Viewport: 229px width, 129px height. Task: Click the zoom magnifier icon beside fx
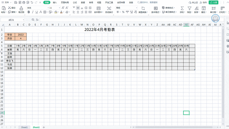[x=33, y=20]
